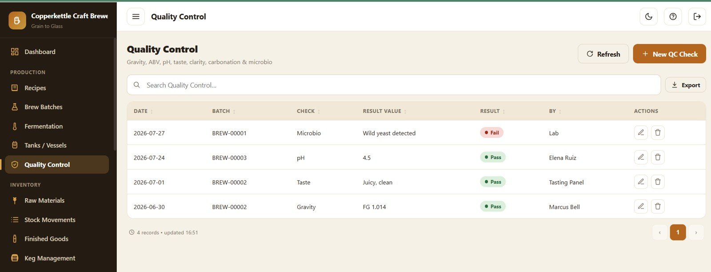Click the logout icon in header

pos(697,16)
